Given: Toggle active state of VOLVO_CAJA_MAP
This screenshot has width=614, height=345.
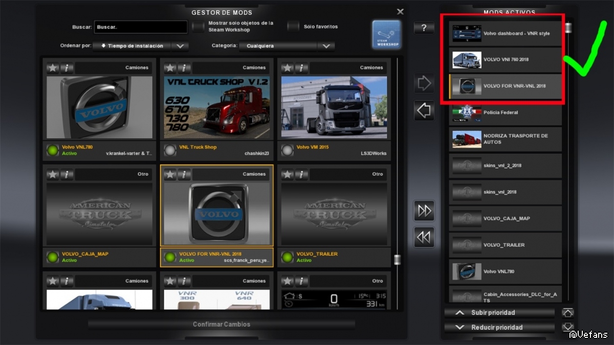Looking at the screenshot, I should [53, 257].
